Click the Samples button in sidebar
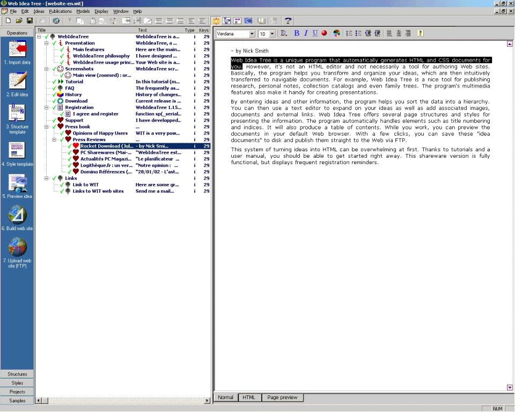Viewport: 515px width, 412px height. (17, 401)
